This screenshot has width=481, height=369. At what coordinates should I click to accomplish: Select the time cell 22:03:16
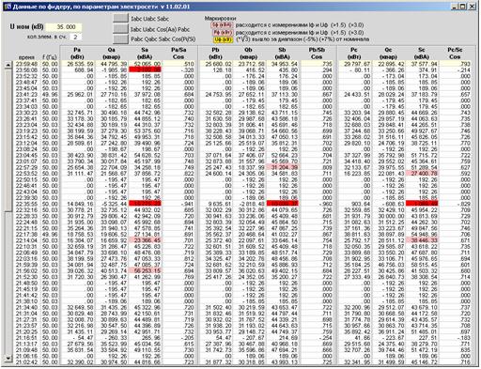26,259
